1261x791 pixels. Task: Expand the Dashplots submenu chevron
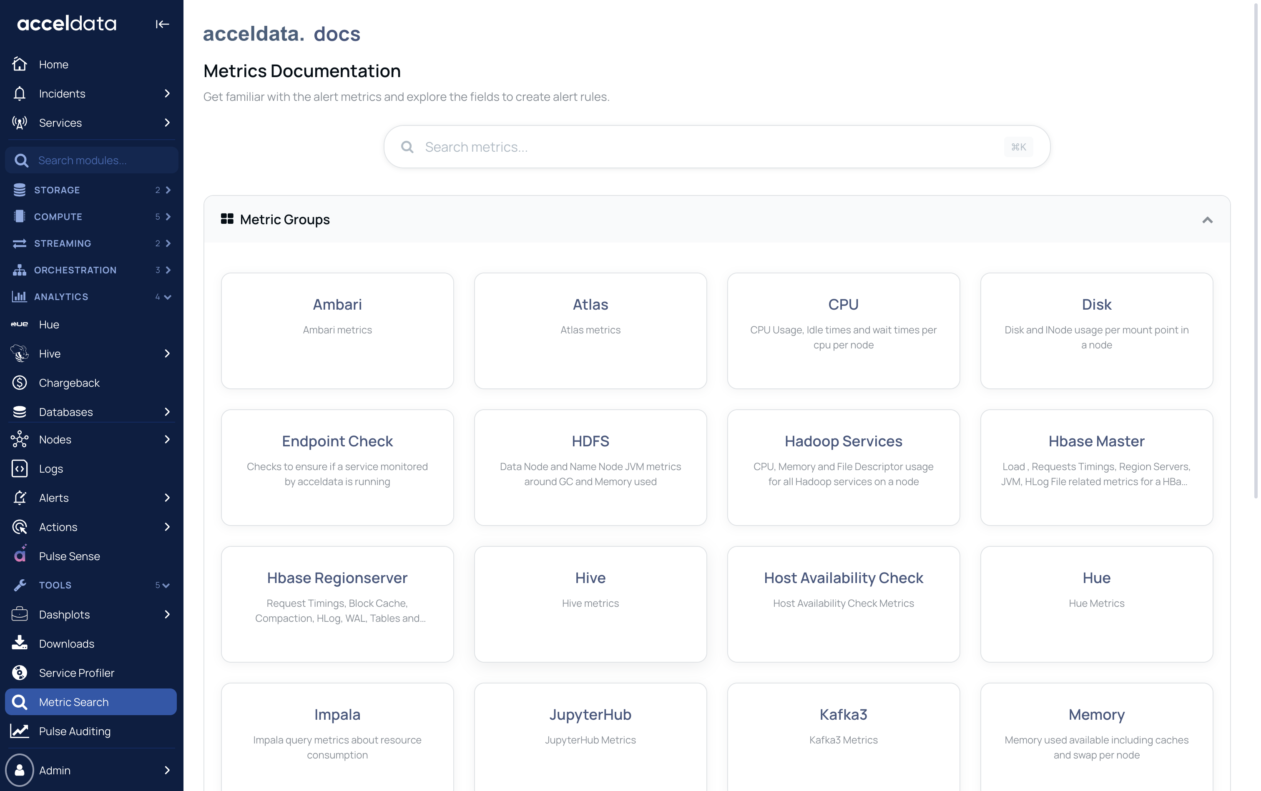[168, 614]
